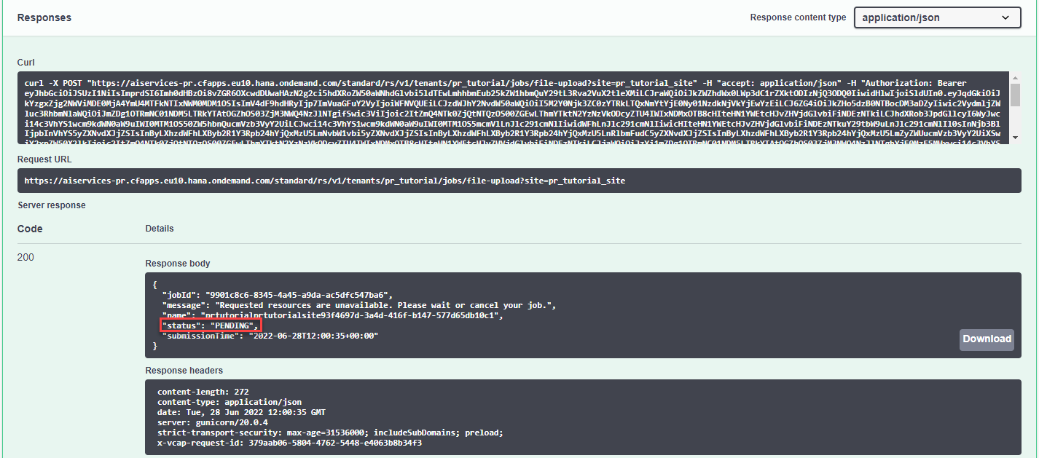The width and height of the screenshot is (1039, 458).
Task: Click the Curl label
Action: point(26,63)
